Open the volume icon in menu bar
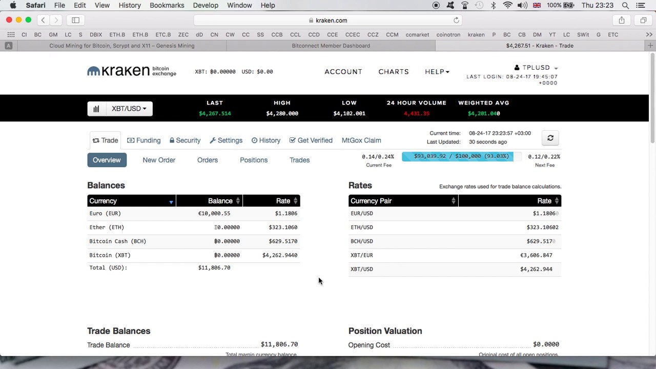Viewport: 656px width, 369px height. tap(522, 5)
